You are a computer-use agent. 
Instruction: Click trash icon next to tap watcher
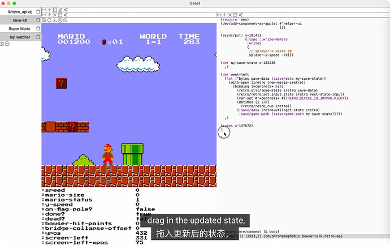38,37
